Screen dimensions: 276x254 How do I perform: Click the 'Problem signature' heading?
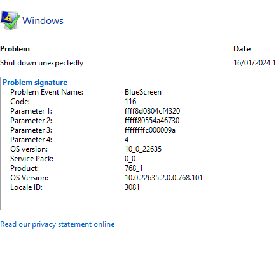(35, 83)
